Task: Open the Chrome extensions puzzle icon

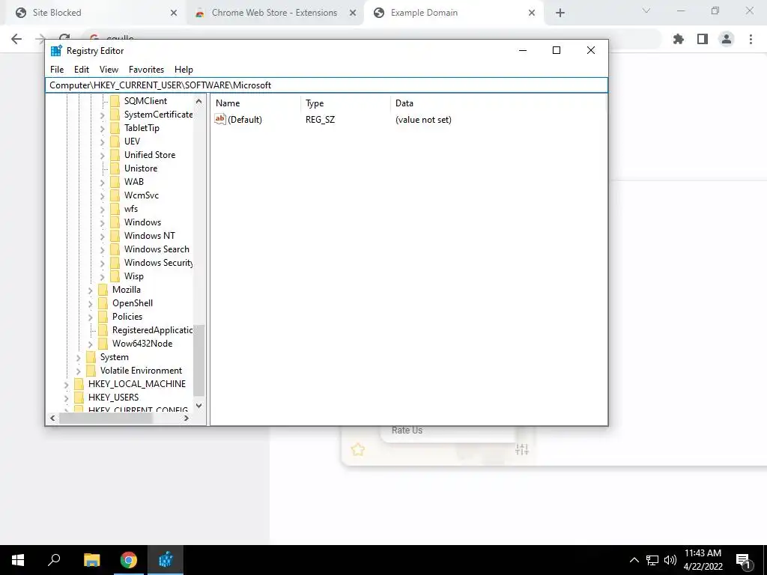Action: 679,39
